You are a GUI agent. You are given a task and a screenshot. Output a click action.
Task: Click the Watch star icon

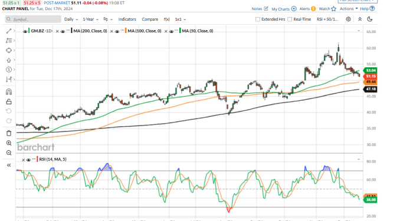tap(334, 9)
